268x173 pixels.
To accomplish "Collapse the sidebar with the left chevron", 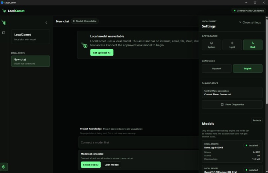I will tap(46, 23).
